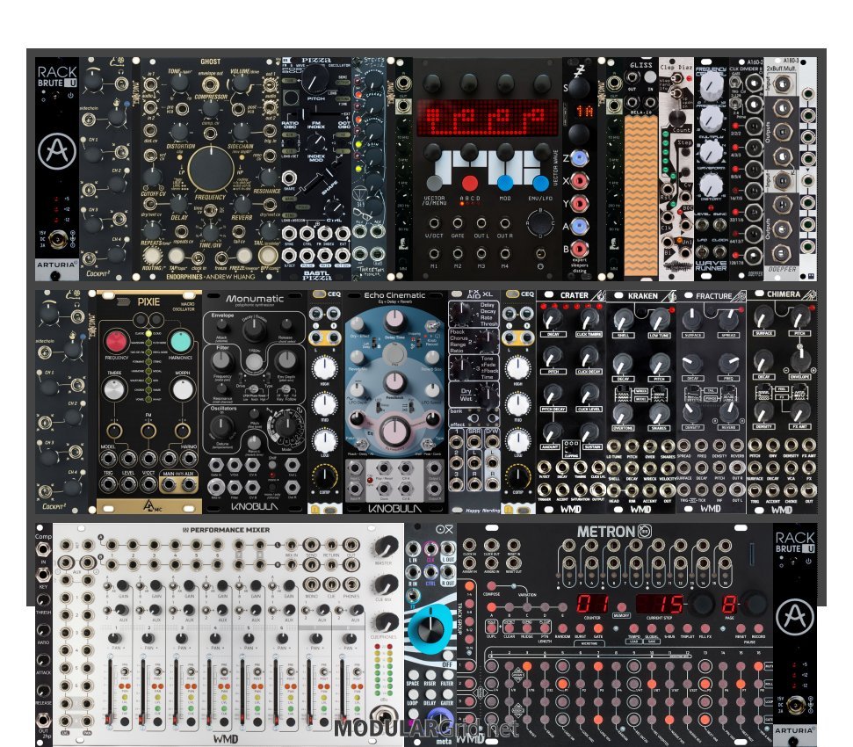The height and width of the screenshot is (747, 853).
Task: Click the DISTORTION knob on Ghost
Action: click(178, 131)
